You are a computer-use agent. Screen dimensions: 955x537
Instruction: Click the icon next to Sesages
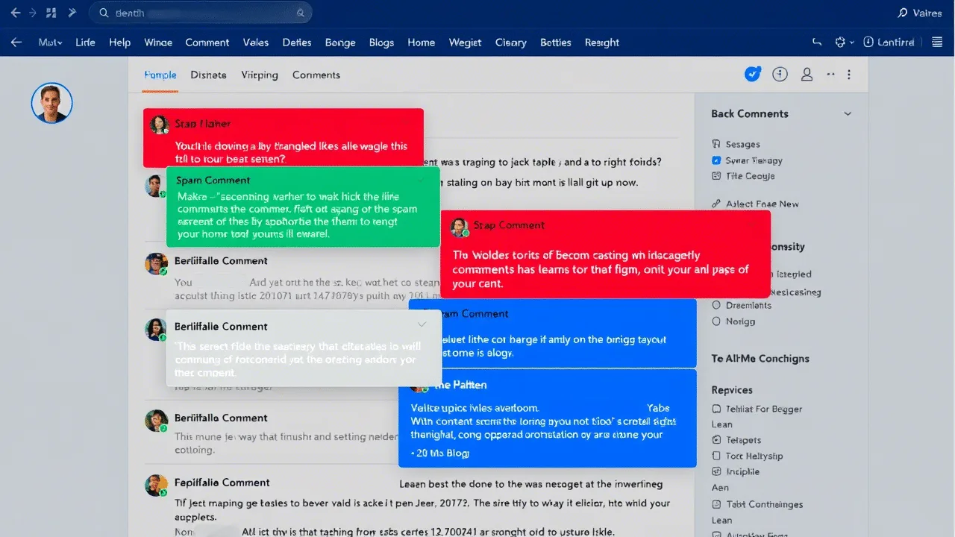717,144
